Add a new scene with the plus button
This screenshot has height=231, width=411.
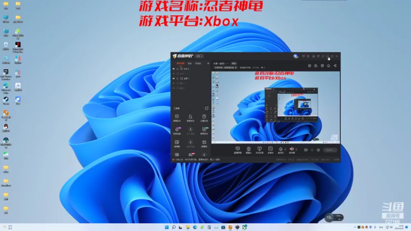[208, 63]
